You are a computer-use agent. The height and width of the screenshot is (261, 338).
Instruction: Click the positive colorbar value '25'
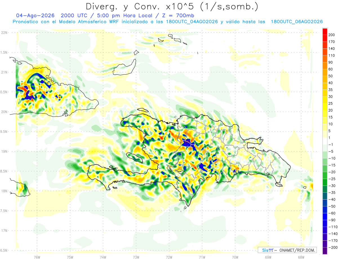click(331, 103)
